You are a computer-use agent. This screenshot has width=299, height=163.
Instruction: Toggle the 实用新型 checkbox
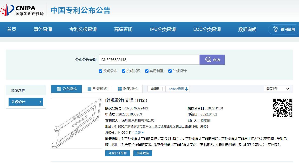coord(147,71)
